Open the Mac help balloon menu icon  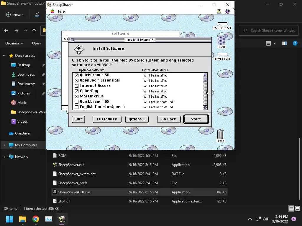coord(219,11)
